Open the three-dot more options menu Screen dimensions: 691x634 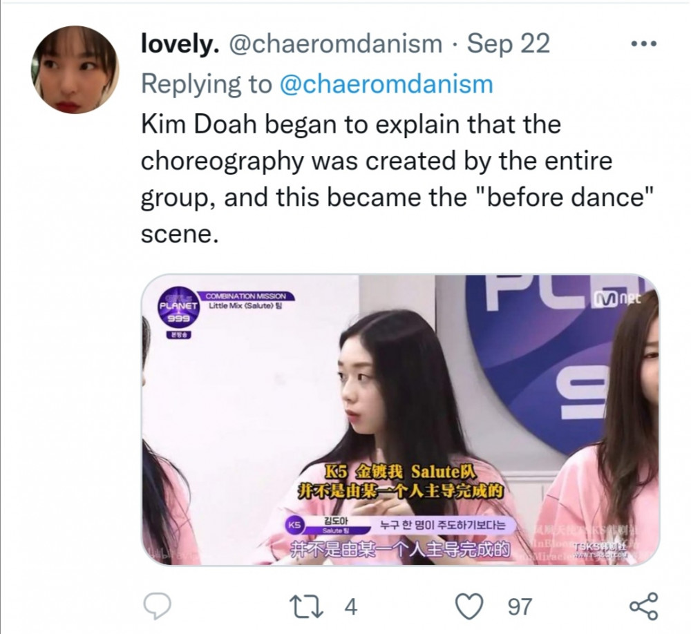click(x=644, y=44)
